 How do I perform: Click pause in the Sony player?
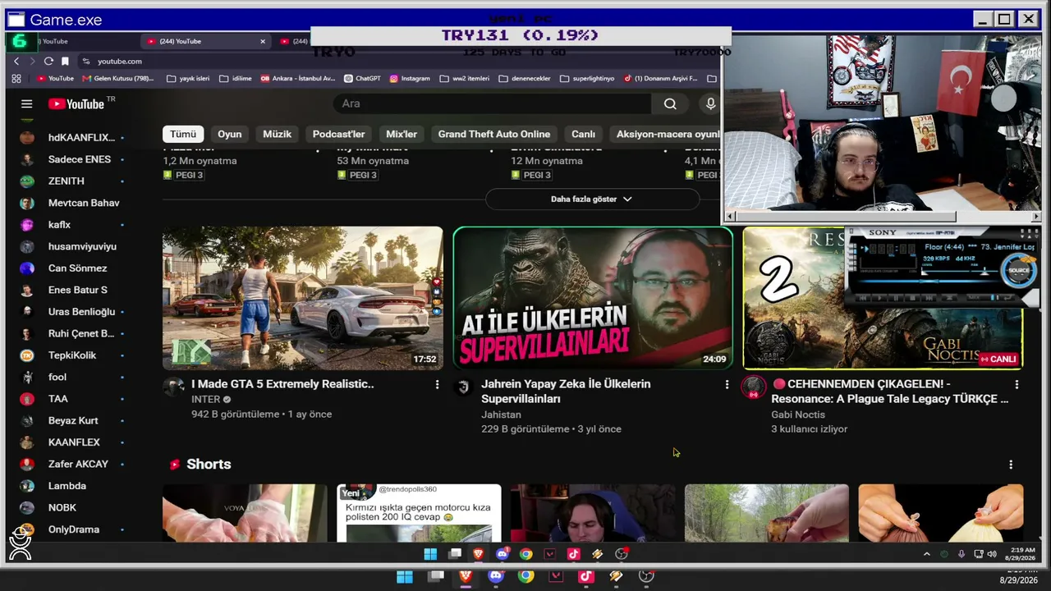(x=896, y=297)
